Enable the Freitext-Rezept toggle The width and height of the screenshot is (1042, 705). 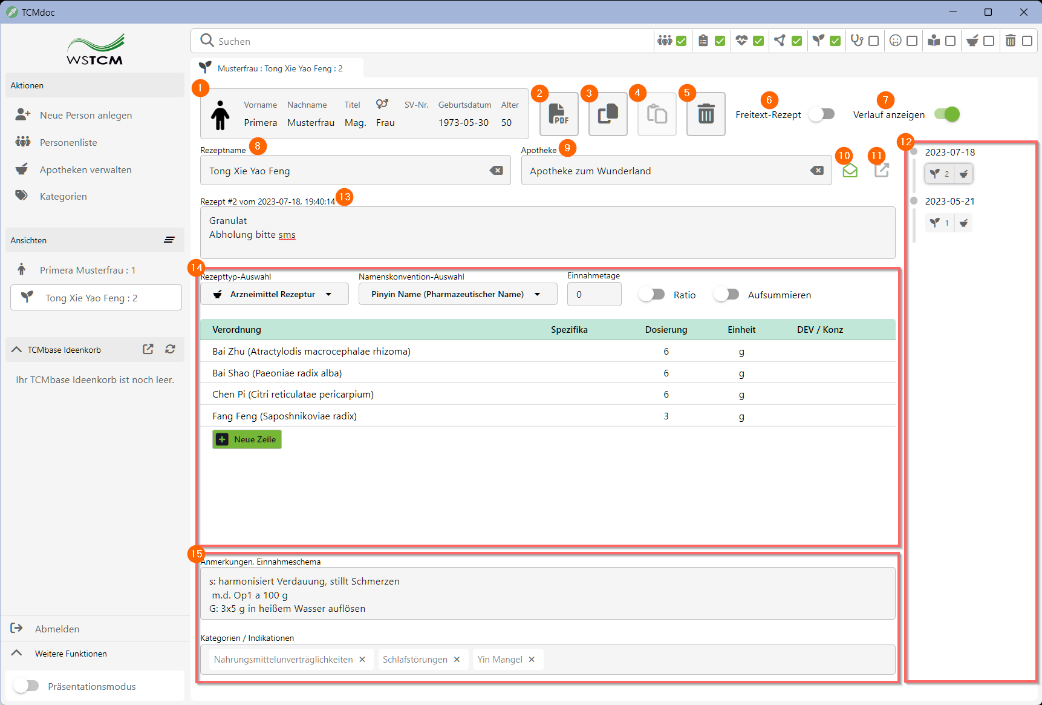(821, 114)
